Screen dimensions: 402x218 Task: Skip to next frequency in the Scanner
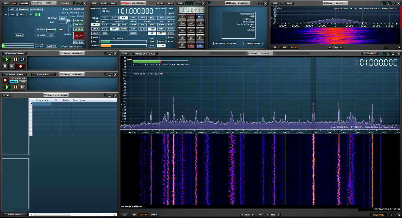pyautogui.click(x=23, y=87)
